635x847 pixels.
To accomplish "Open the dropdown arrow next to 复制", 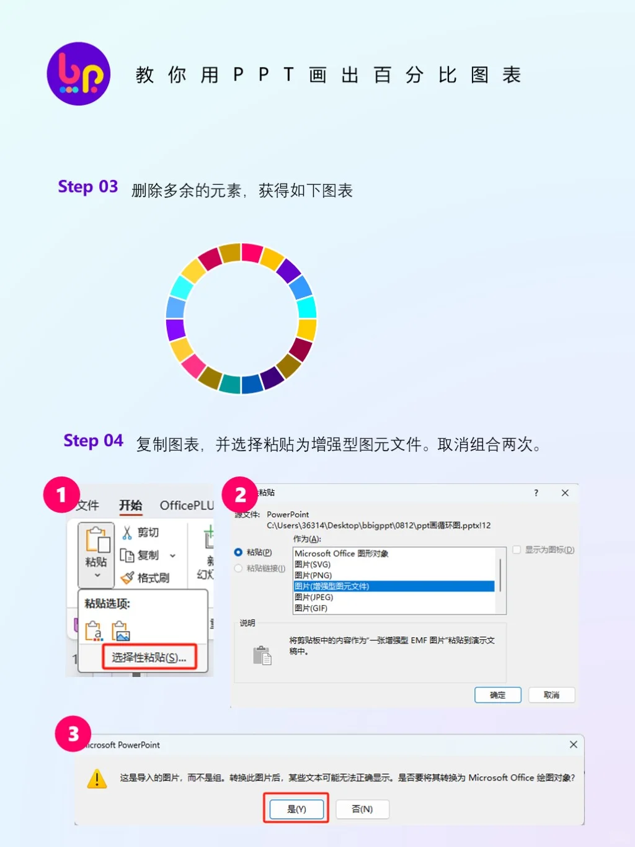I will click(172, 556).
